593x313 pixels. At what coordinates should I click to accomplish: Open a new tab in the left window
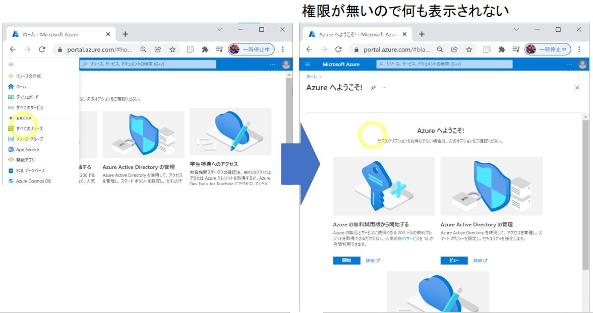pos(125,34)
